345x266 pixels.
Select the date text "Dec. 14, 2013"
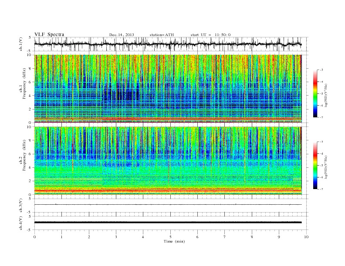[x=122, y=35]
